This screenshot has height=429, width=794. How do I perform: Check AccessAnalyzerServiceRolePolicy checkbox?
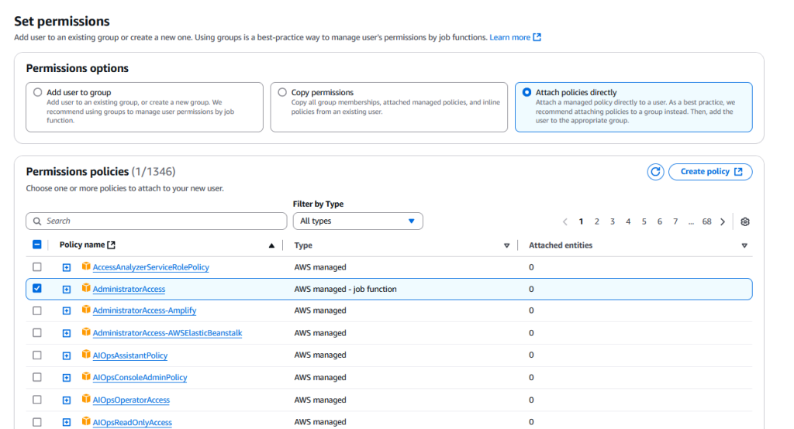37,266
